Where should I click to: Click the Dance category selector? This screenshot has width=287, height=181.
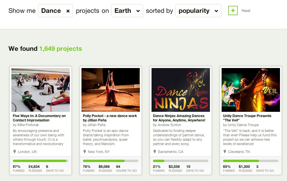[x=51, y=11]
